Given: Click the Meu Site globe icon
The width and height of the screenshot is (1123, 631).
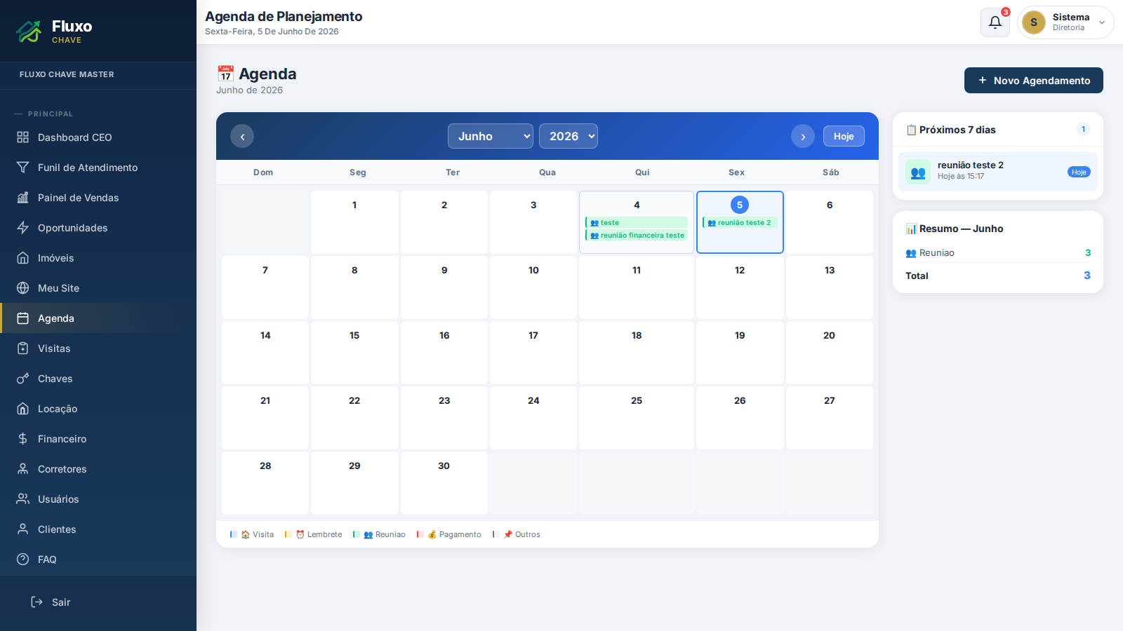Looking at the screenshot, I should pyautogui.click(x=23, y=288).
